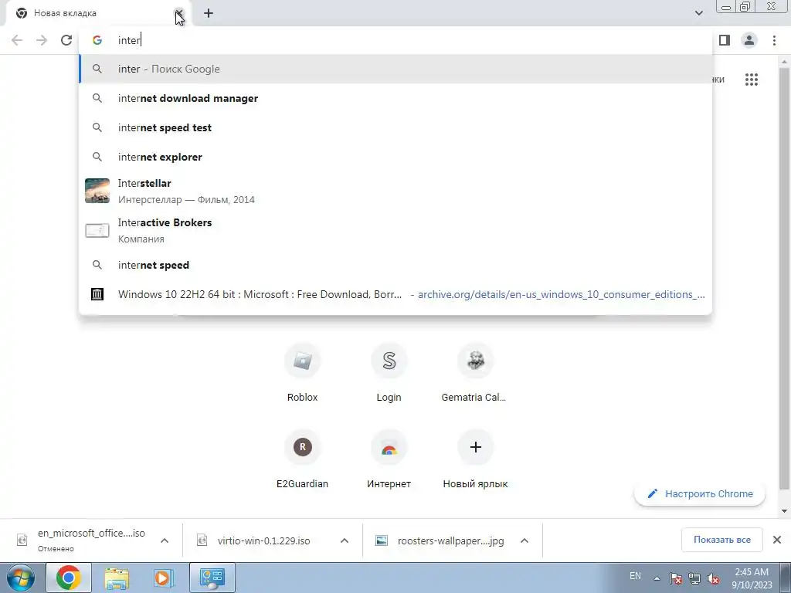791x593 pixels.
Task: Click the Interstellar movie thumbnail
Action: point(97,191)
